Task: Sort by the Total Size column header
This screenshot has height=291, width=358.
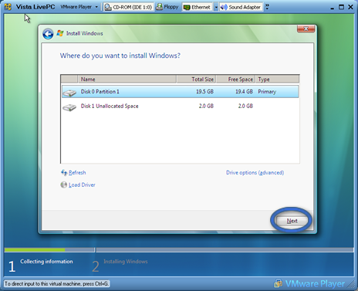Action: click(x=196, y=79)
